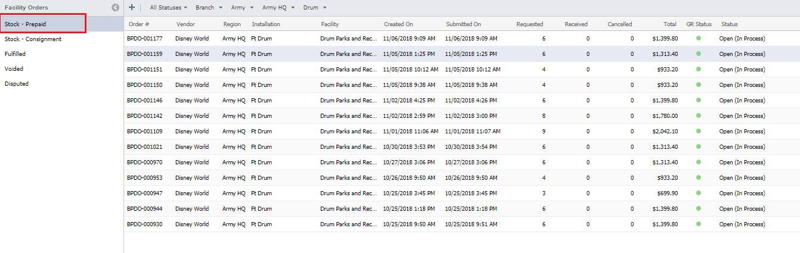This screenshot has width=800, height=253.
Task: Expand the Branch filter dropdown
Action: pos(209,8)
